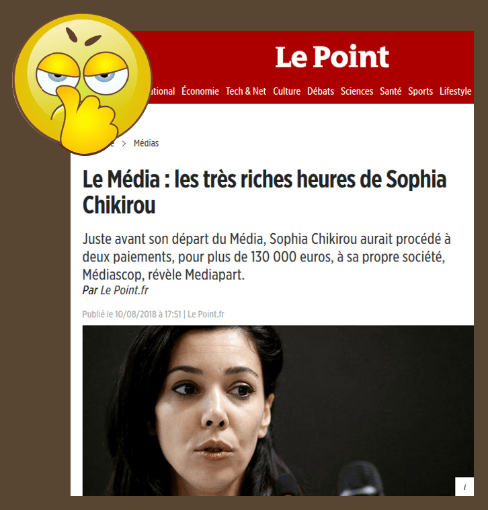
Task: Click the Le Point.fr source next to publication date
Action: click(x=206, y=314)
